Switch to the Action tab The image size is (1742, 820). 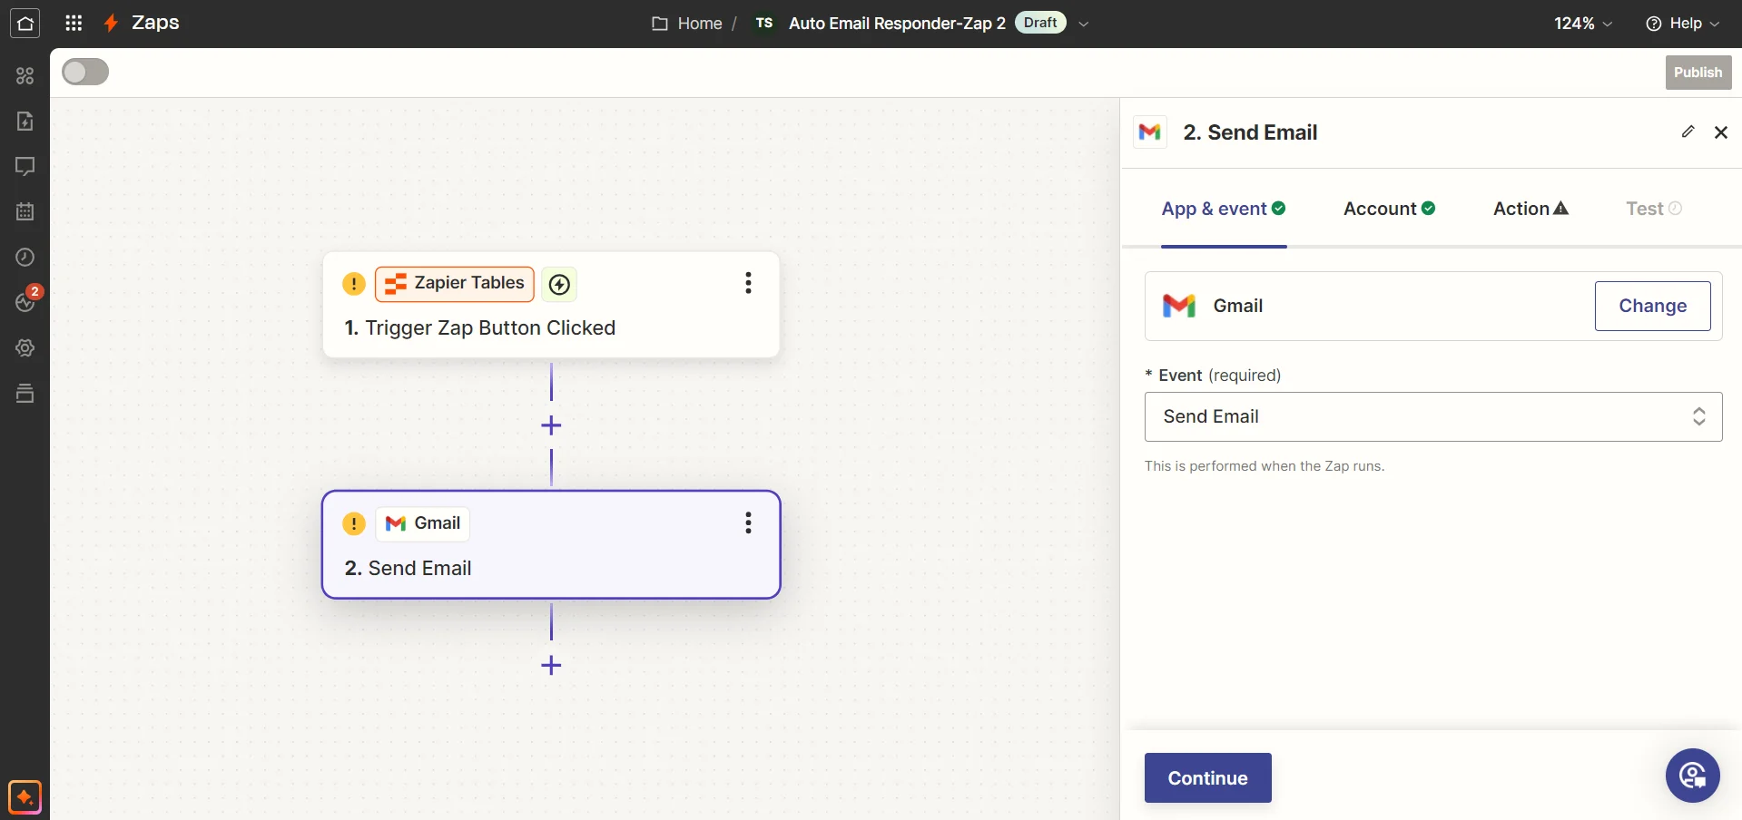click(x=1530, y=209)
